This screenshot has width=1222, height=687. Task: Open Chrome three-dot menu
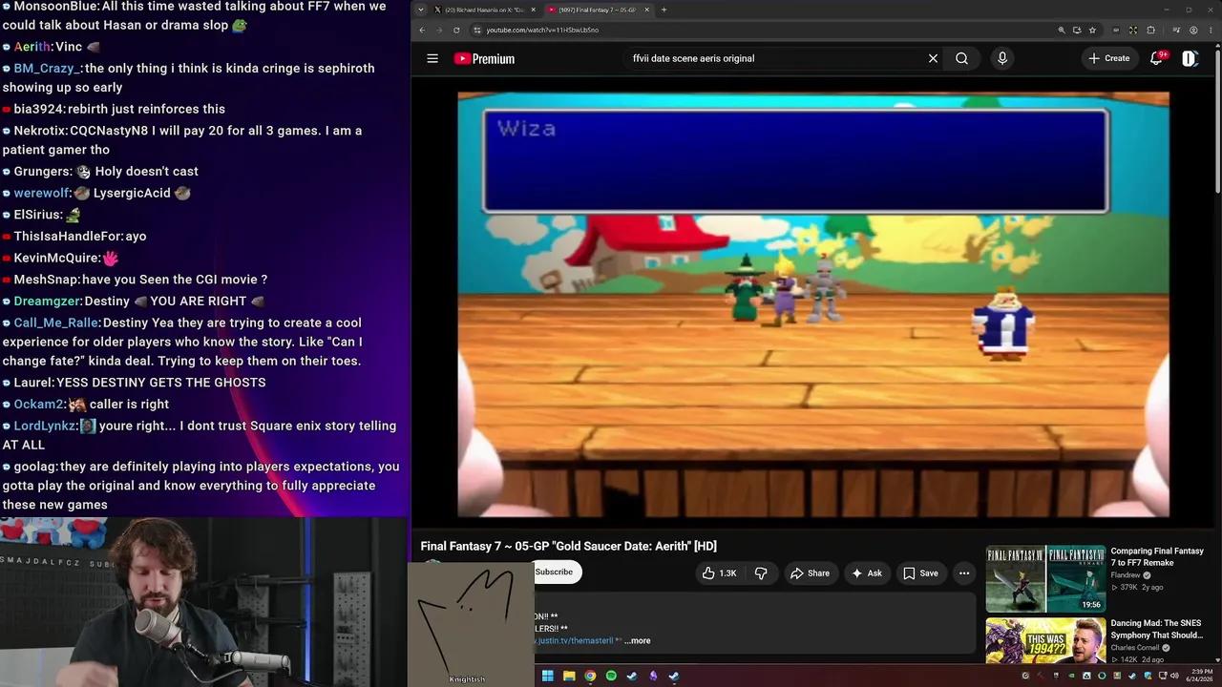tap(1209, 30)
